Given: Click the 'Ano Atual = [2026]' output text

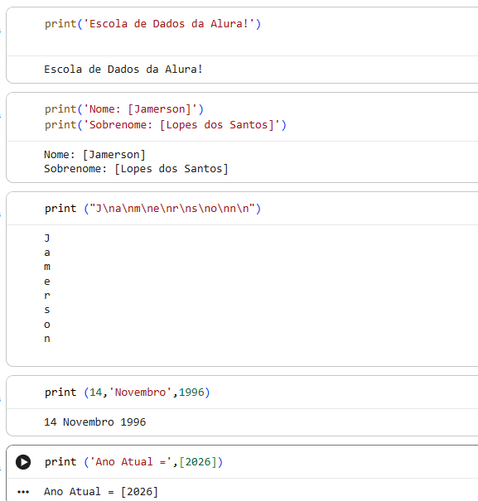Looking at the screenshot, I should [101, 492].
